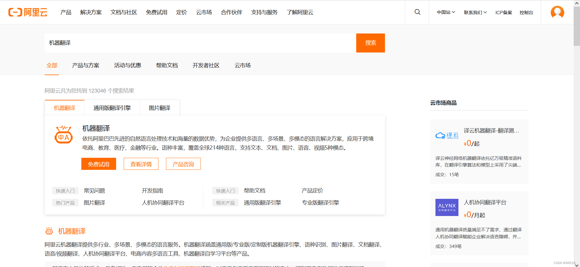Switch to the 活动与优惠 filter tab

128,65
